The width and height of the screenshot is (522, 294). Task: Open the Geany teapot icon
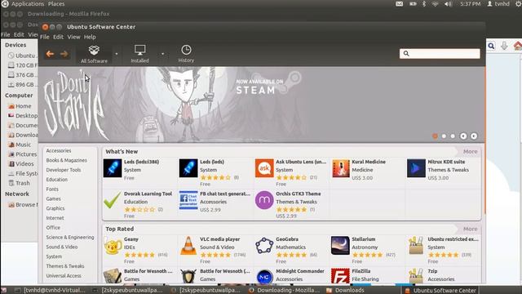click(113, 246)
